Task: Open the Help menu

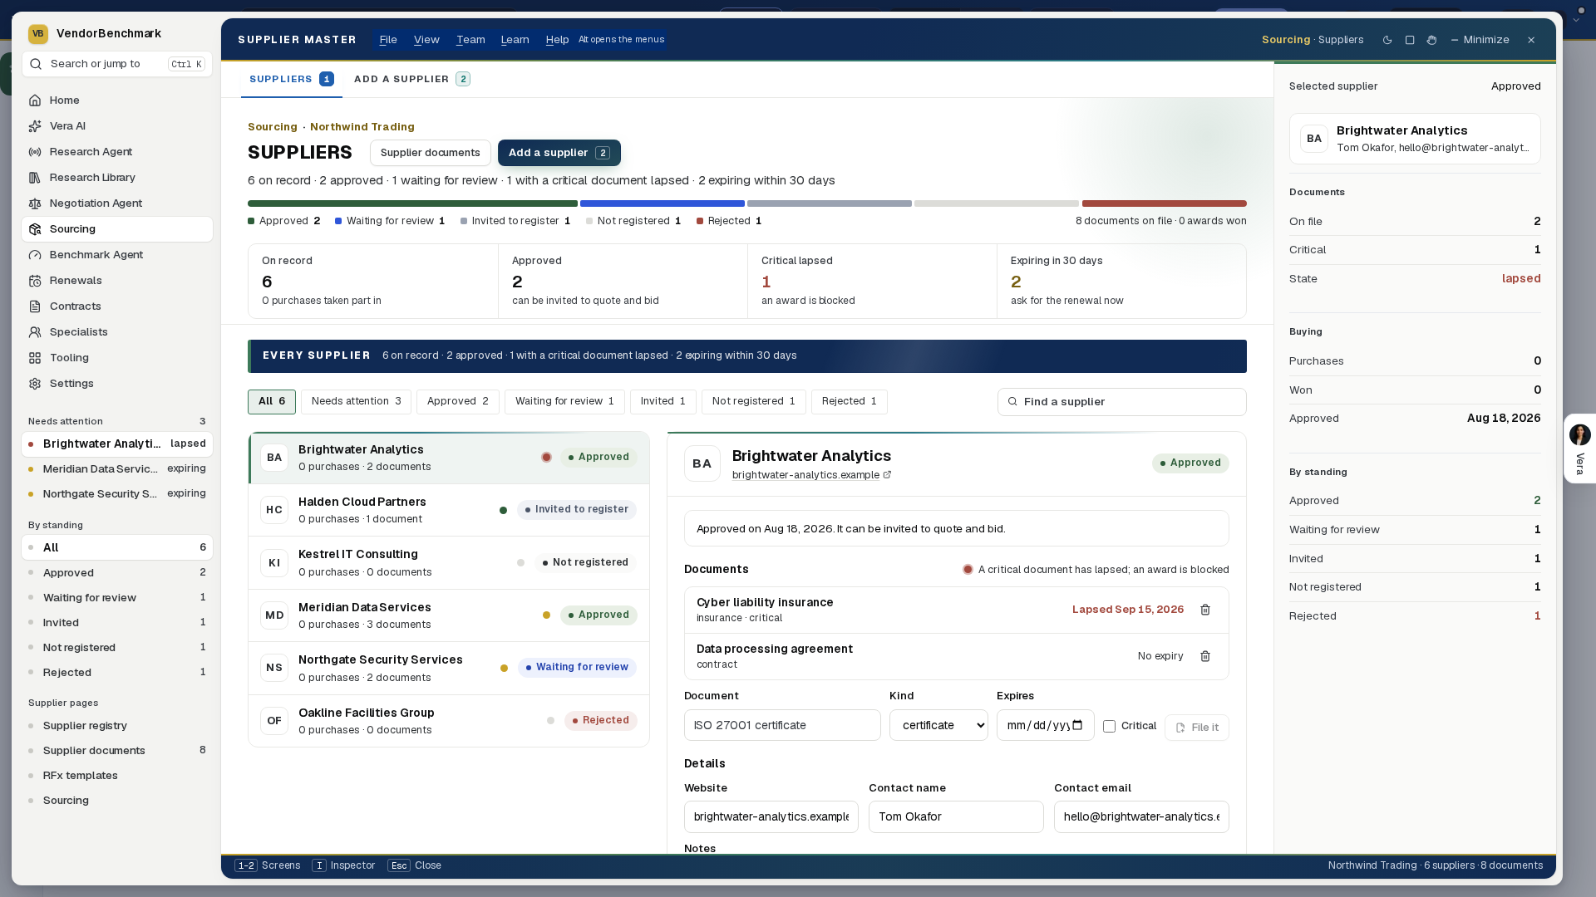Action: pos(557,40)
